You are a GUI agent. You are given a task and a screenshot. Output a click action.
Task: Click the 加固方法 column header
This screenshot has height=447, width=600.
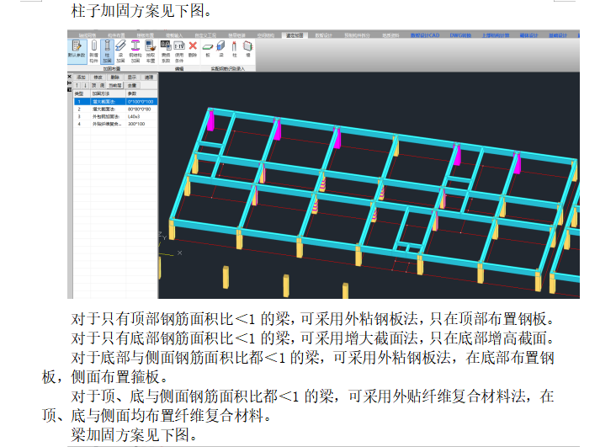click(x=108, y=93)
